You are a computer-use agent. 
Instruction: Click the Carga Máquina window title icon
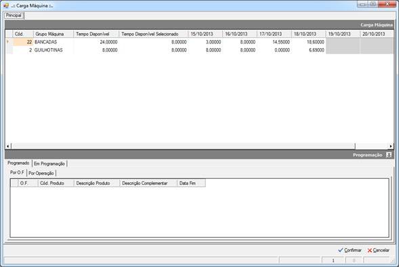tap(6, 5)
